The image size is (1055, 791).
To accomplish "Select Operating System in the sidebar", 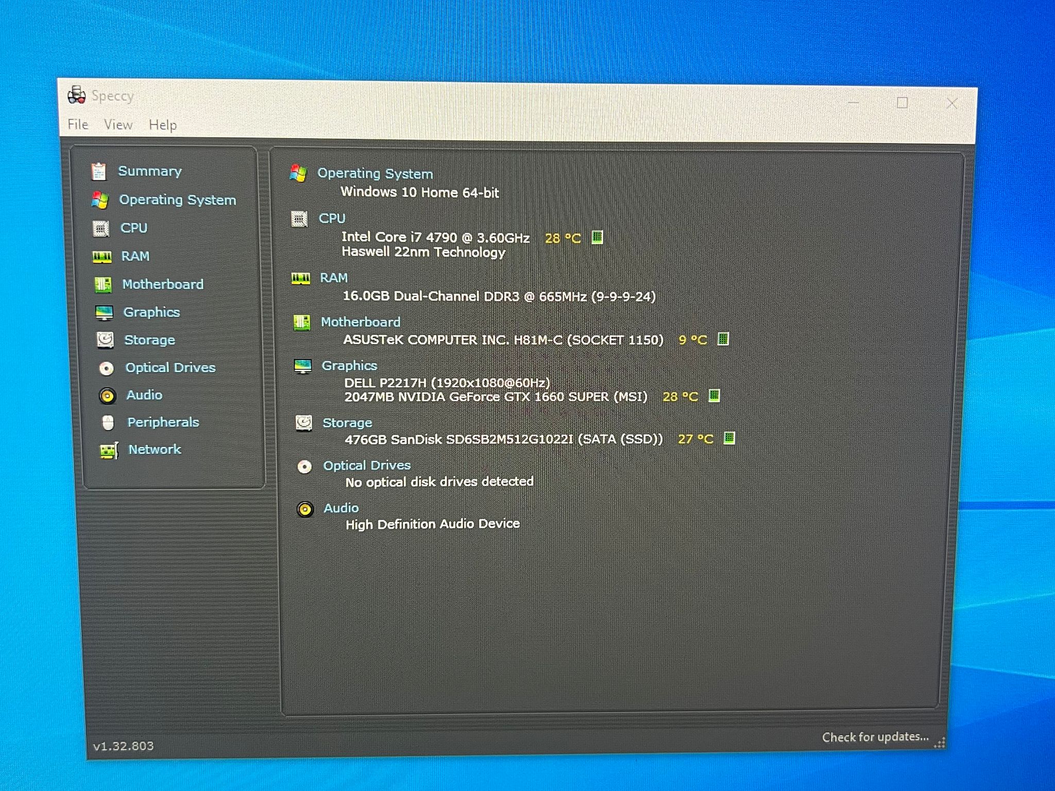I will (178, 200).
